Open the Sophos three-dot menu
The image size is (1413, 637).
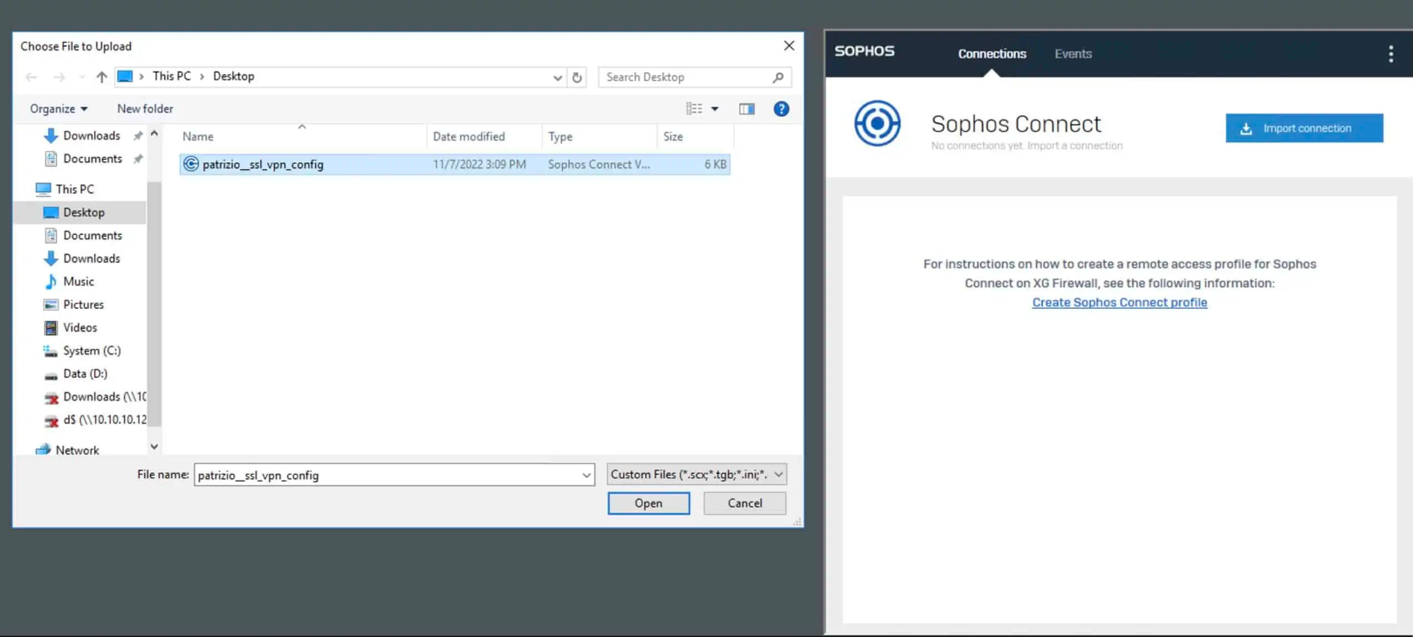click(x=1390, y=53)
